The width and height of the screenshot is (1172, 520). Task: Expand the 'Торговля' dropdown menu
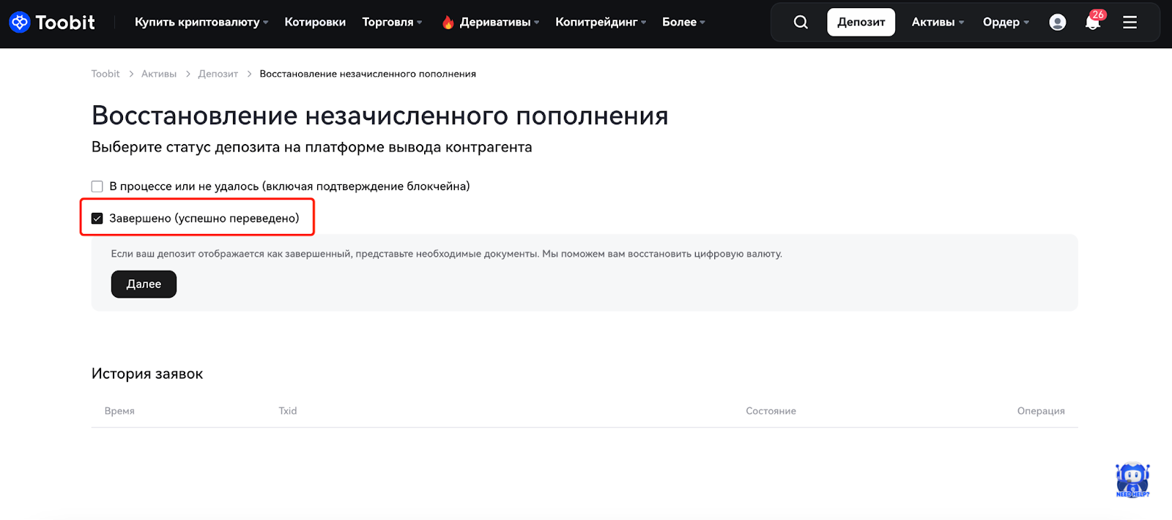point(392,22)
